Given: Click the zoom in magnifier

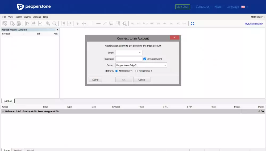Looking at the screenshot, I should point(48,24).
